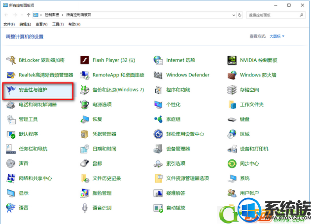The height and width of the screenshot is (224, 311).
Task: Open 自动播放 autoplay icon
Action: click(158, 208)
